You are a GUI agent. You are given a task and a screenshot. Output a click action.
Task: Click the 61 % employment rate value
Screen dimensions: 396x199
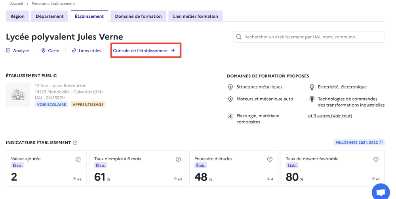(x=102, y=177)
